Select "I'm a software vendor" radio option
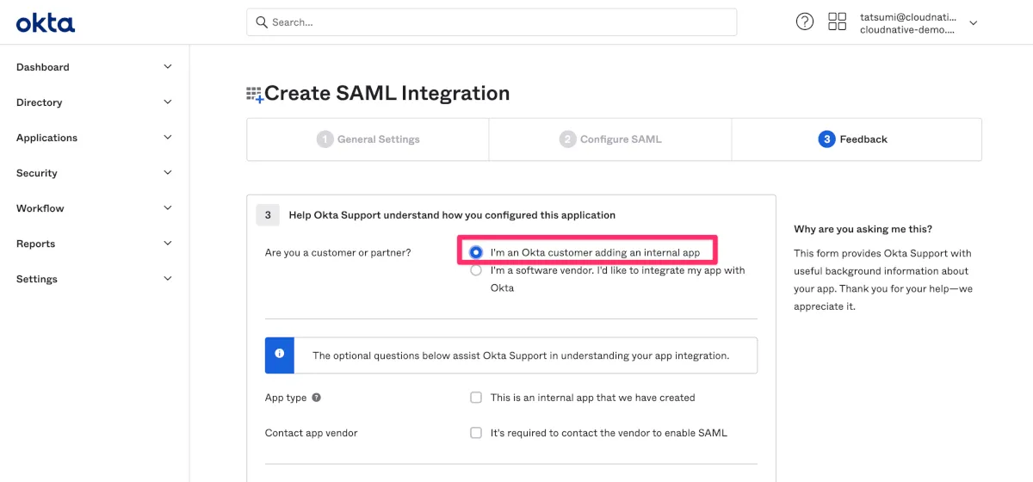Screen dimensions: 1033x482 [476, 270]
